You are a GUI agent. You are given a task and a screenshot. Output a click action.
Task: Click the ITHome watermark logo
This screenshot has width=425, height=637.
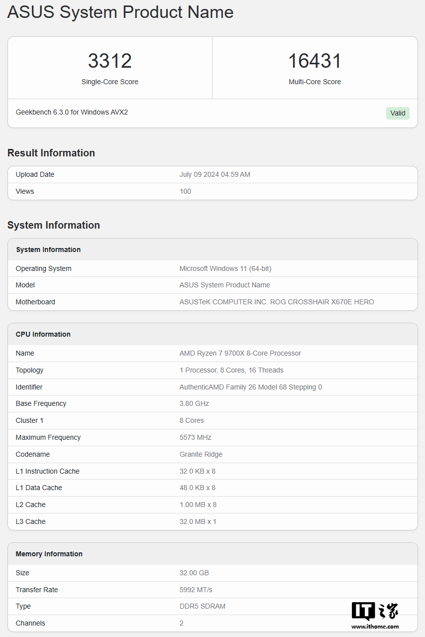click(375, 611)
